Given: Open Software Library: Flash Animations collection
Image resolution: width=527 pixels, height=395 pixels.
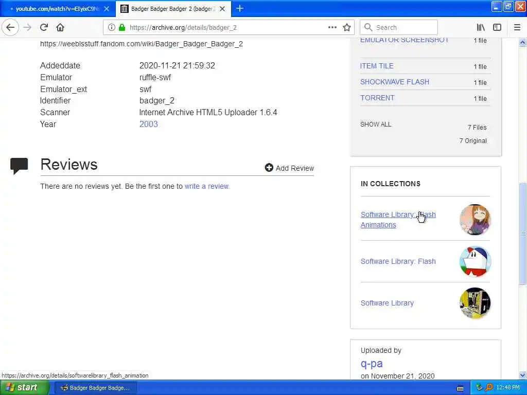Looking at the screenshot, I should (x=398, y=220).
